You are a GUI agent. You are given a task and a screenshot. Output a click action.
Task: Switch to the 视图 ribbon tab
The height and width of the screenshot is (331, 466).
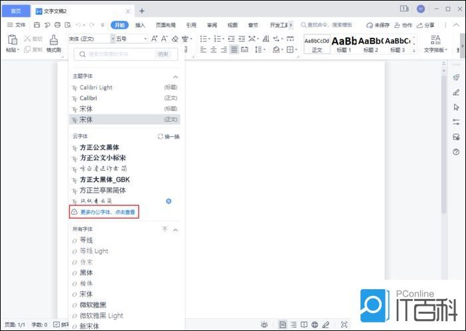(x=232, y=25)
